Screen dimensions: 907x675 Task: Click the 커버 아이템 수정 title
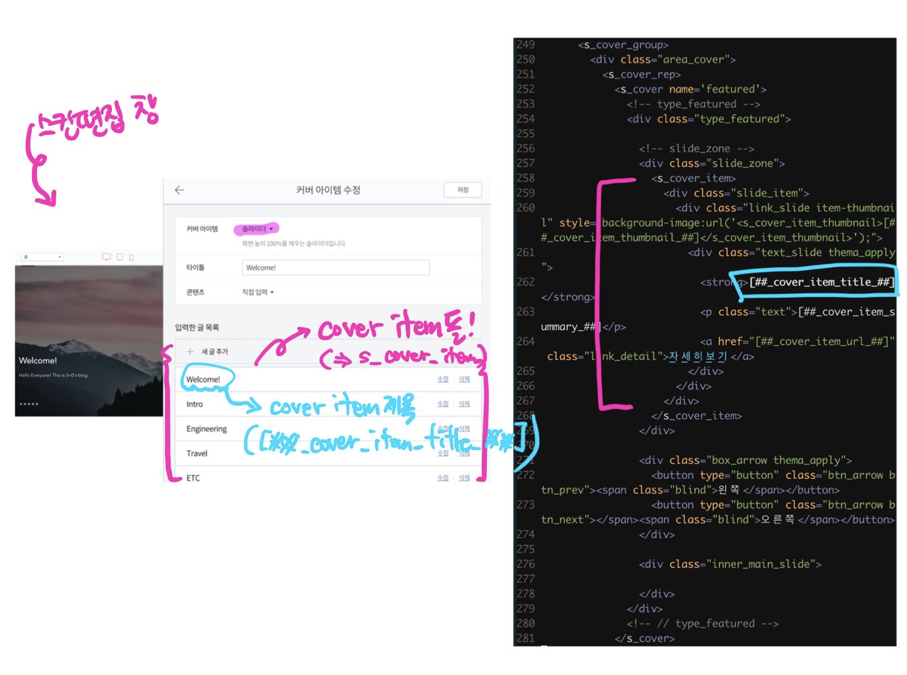(x=328, y=190)
